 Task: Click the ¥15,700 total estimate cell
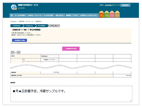point(122,76)
